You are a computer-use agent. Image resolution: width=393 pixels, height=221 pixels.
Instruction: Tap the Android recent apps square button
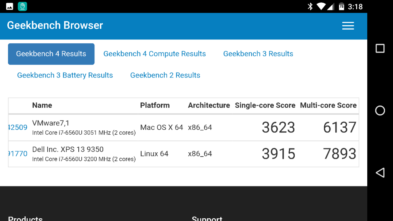380,48
